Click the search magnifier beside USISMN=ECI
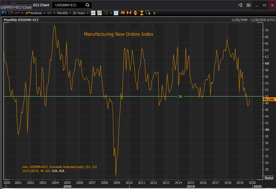 point(87,5)
